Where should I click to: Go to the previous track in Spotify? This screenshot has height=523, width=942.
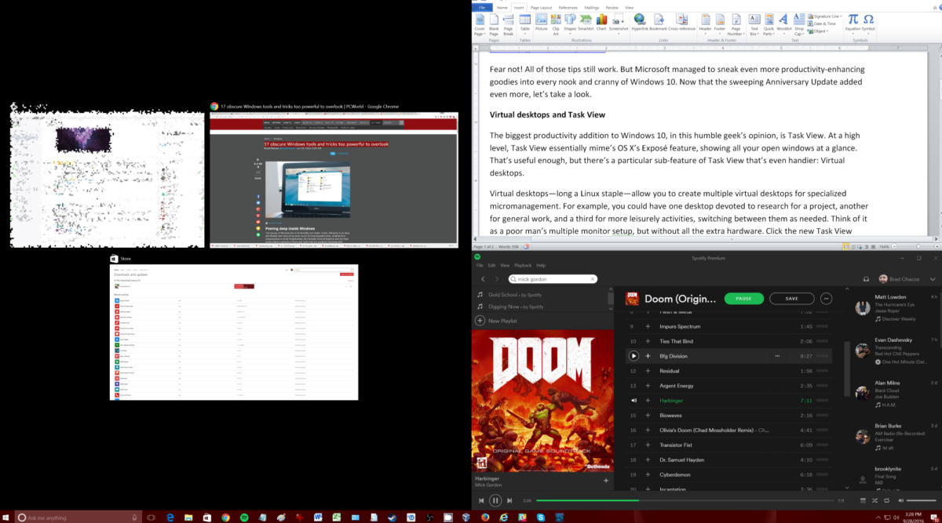click(x=481, y=500)
